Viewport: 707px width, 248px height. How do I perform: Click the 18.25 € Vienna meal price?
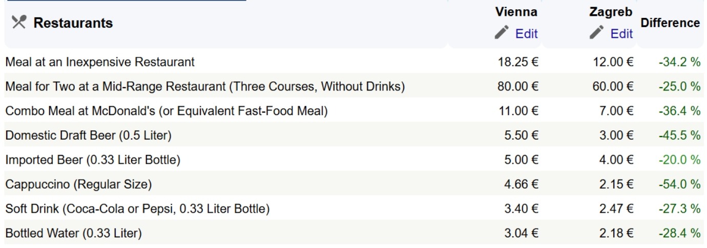(518, 62)
